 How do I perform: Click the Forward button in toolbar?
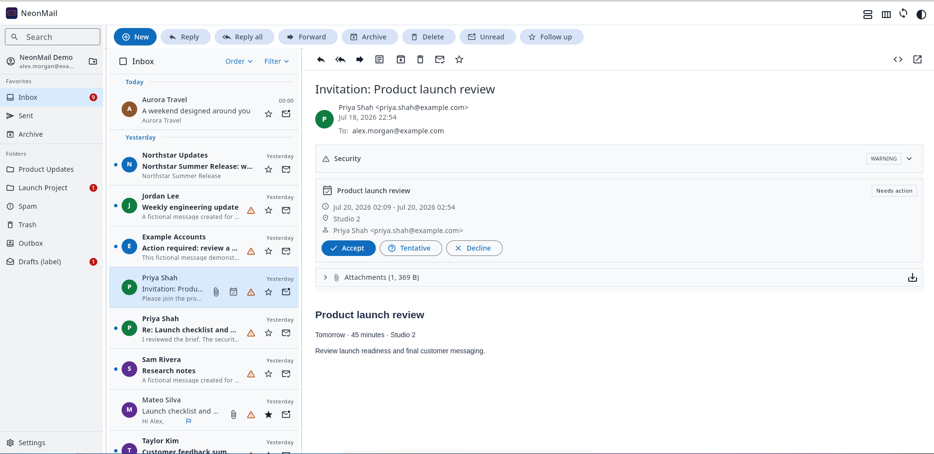pos(308,37)
